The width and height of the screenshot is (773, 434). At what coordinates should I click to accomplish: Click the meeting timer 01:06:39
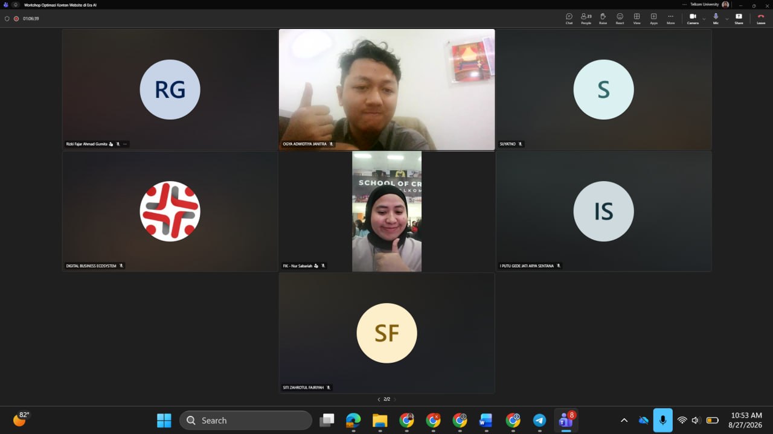click(31, 19)
